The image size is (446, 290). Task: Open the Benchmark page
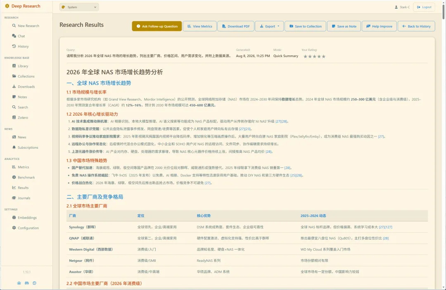pyautogui.click(x=24, y=177)
